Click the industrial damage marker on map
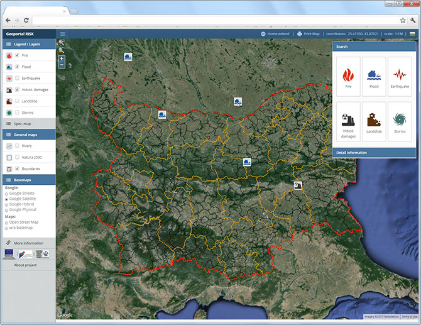The width and height of the screenshot is (421, 325). pos(298,185)
